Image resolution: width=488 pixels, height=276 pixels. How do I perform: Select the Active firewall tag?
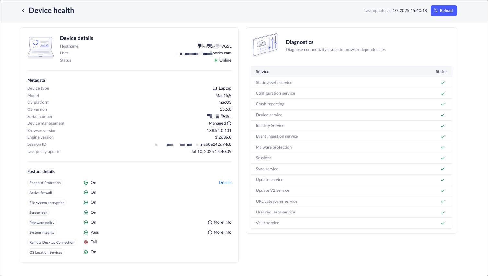pos(41,193)
